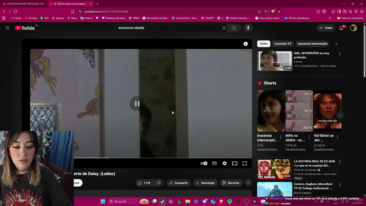Switch to ENGANCHADO BRASILERO tab

coord(23,4)
